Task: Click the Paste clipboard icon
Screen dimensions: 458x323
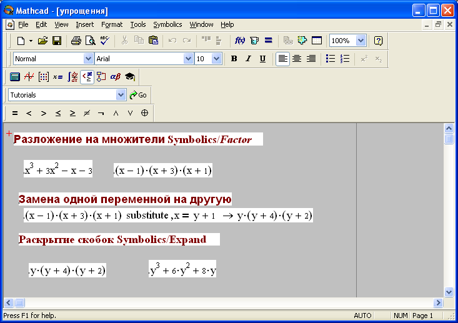Action: [x=153, y=41]
